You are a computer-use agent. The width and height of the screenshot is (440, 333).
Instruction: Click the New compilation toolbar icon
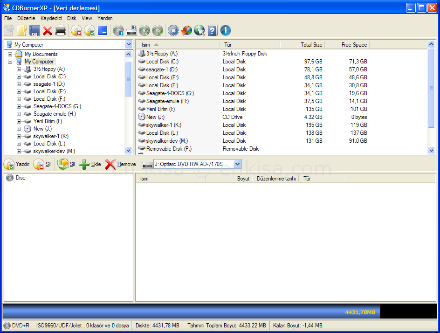9,30
